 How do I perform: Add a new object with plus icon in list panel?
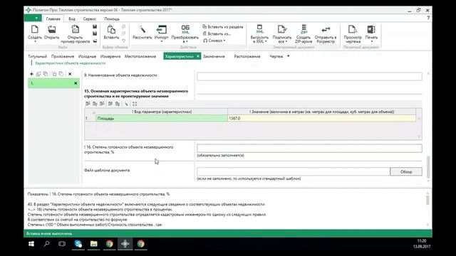click(x=31, y=74)
